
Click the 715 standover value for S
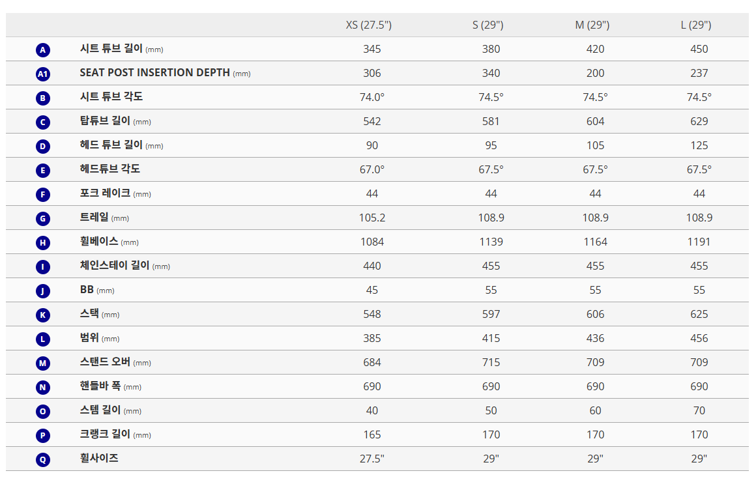[x=491, y=363]
